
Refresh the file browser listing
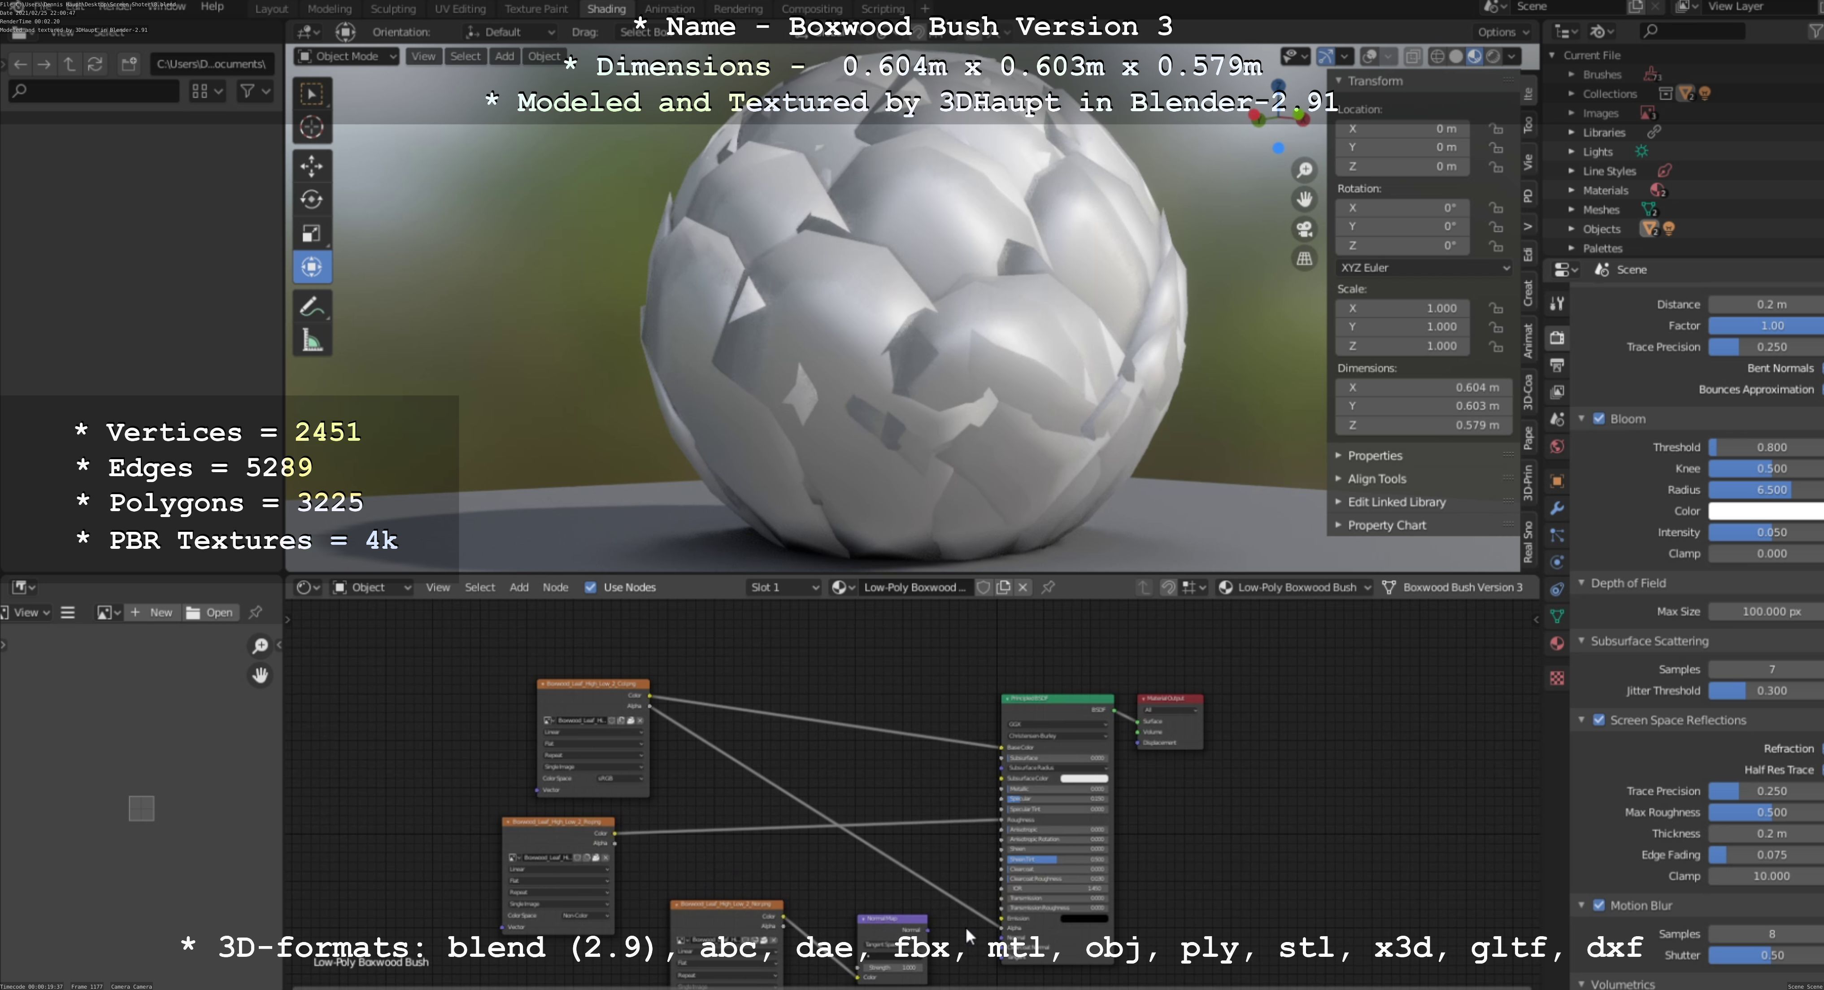pyautogui.click(x=95, y=65)
